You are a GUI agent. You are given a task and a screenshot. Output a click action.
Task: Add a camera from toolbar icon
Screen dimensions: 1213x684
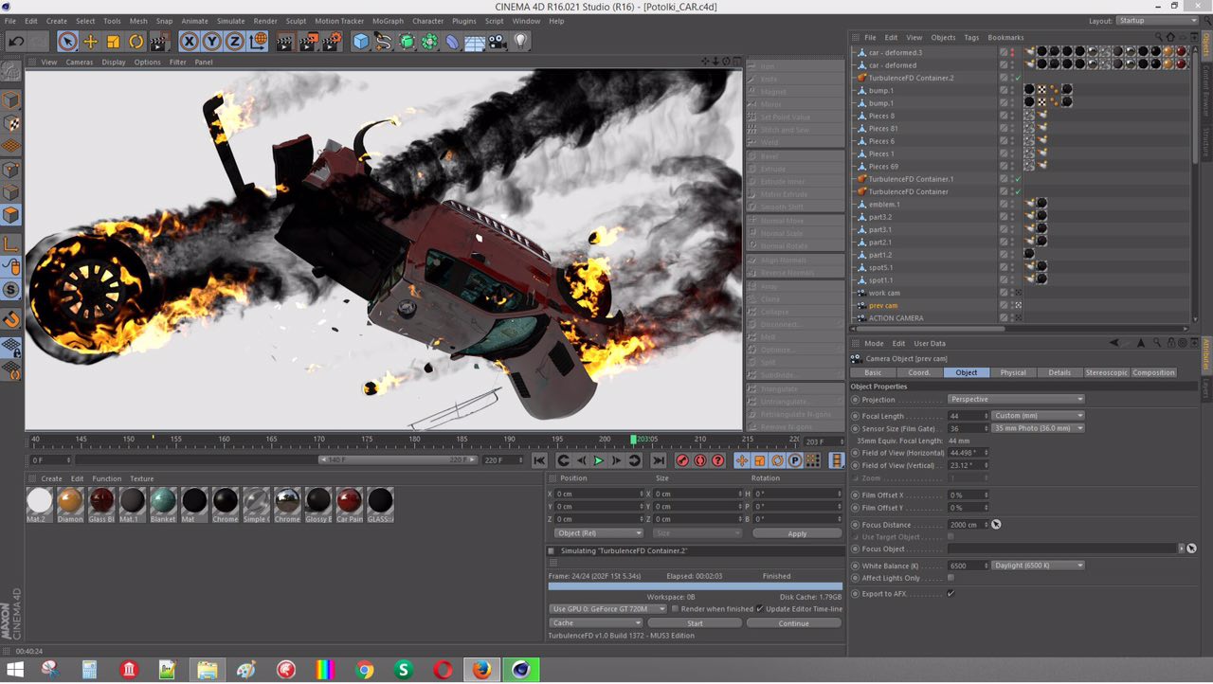coord(498,41)
